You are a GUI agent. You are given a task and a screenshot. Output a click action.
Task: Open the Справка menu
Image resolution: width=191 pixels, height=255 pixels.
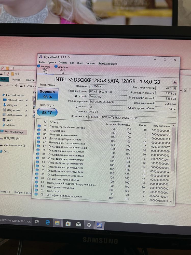click(90, 63)
